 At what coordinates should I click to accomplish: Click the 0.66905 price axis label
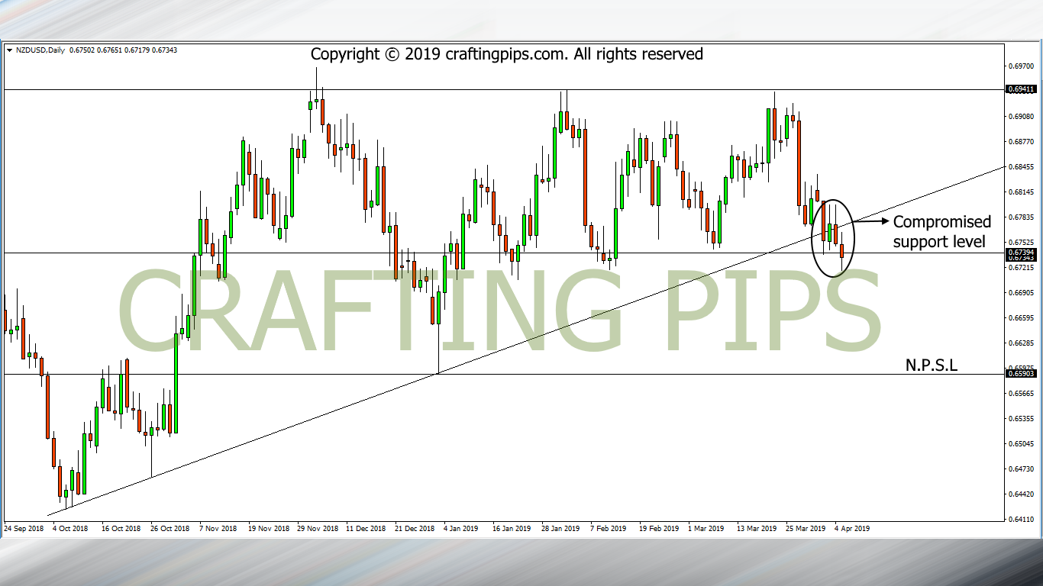[x=1021, y=293]
